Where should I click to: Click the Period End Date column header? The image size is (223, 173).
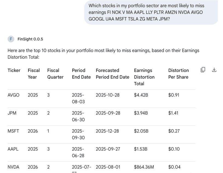(x=81, y=74)
